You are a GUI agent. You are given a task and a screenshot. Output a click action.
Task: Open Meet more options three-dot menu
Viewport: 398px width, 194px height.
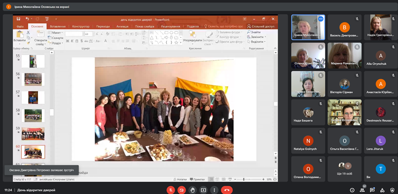pyautogui.click(x=215, y=190)
